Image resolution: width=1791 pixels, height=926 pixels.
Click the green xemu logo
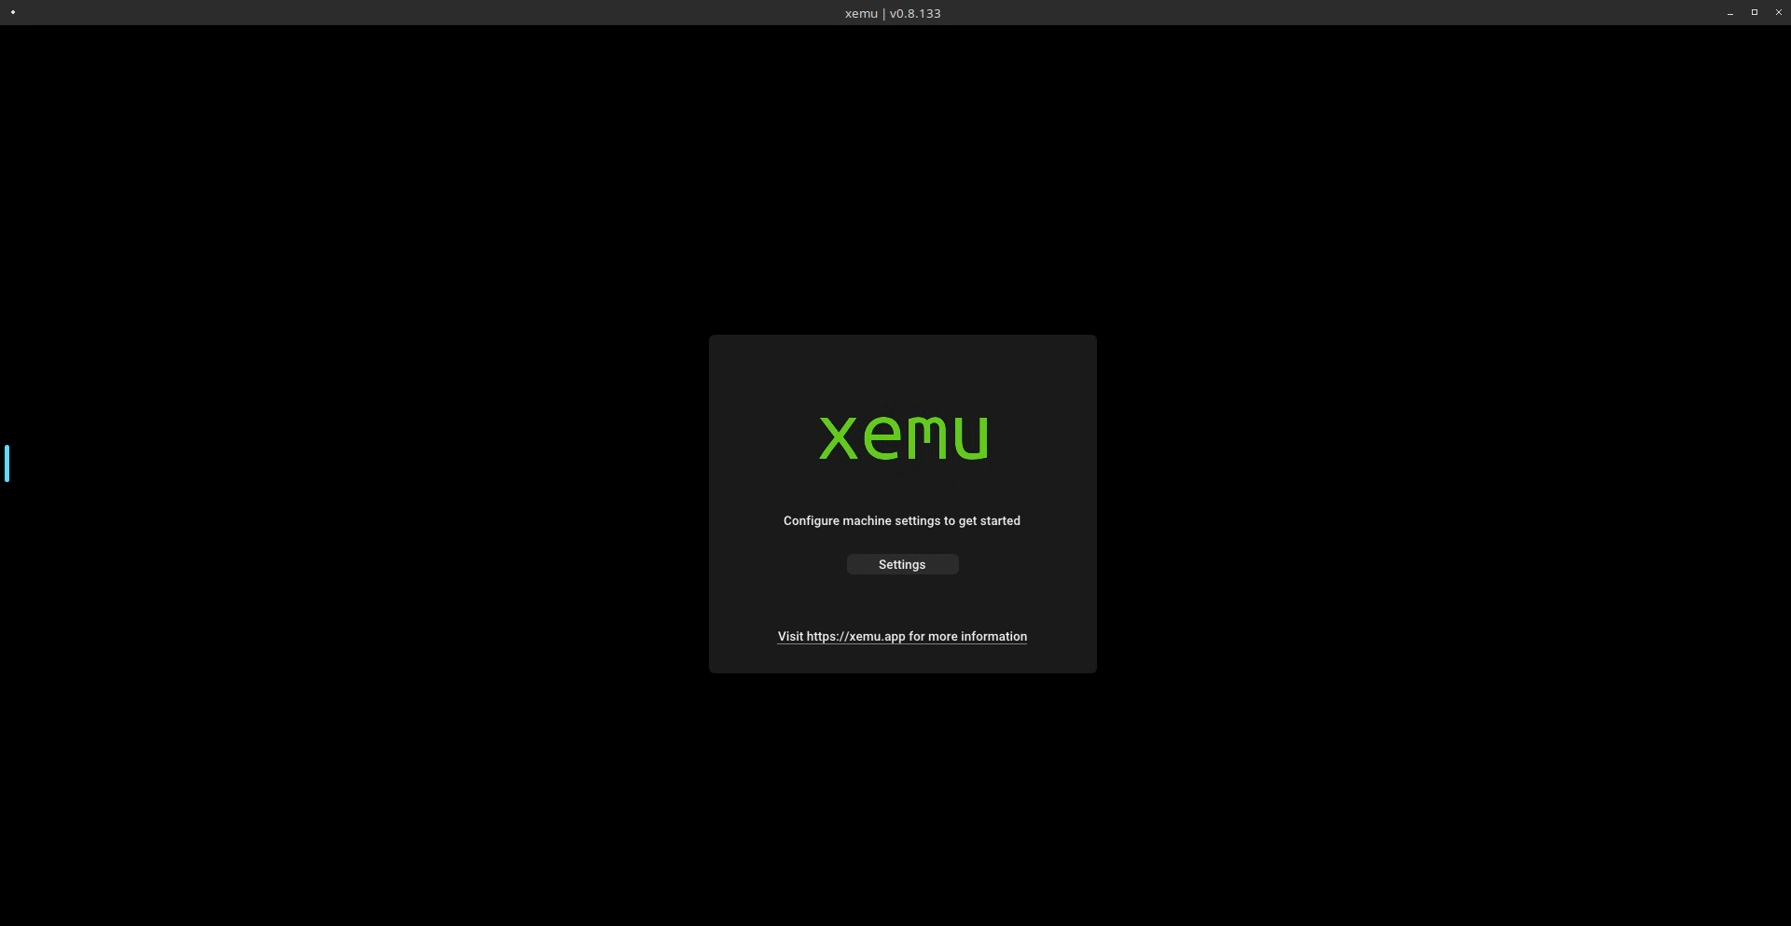click(x=902, y=438)
